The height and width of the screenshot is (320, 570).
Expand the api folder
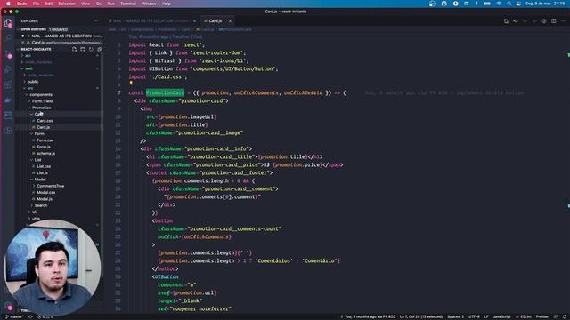pyautogui.click(x=28, y=55)
